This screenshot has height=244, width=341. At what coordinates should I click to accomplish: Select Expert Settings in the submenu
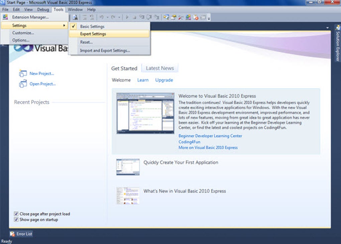point(93,34)
